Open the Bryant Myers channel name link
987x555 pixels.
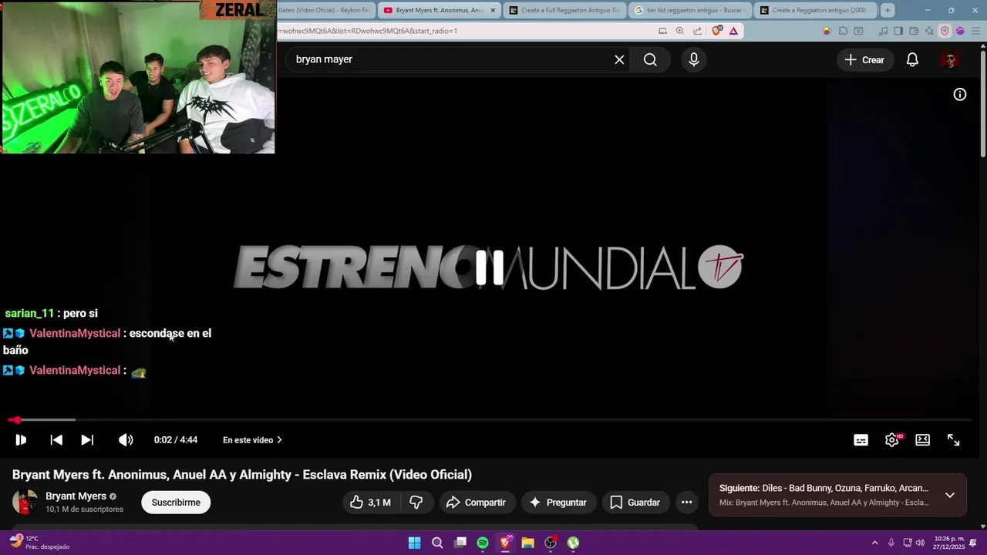click(x=76, y=496)
